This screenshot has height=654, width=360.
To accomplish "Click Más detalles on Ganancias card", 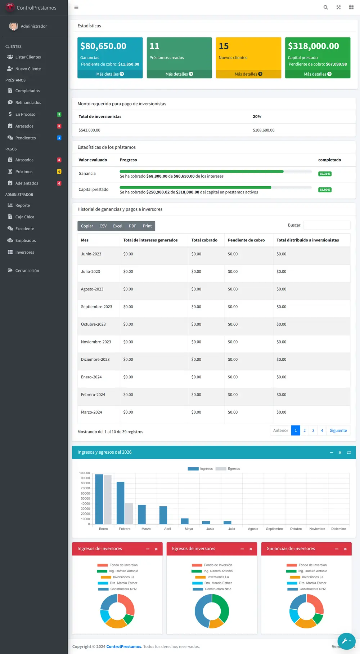I will point(110,74).
